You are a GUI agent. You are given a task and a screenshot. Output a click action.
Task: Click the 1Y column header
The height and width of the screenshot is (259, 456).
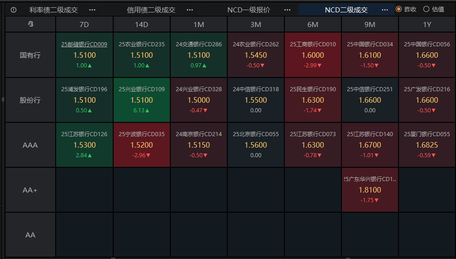coord(427,24)
